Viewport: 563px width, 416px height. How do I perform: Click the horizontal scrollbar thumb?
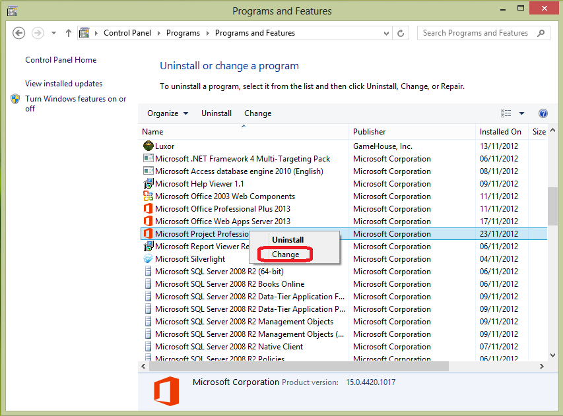299,366
